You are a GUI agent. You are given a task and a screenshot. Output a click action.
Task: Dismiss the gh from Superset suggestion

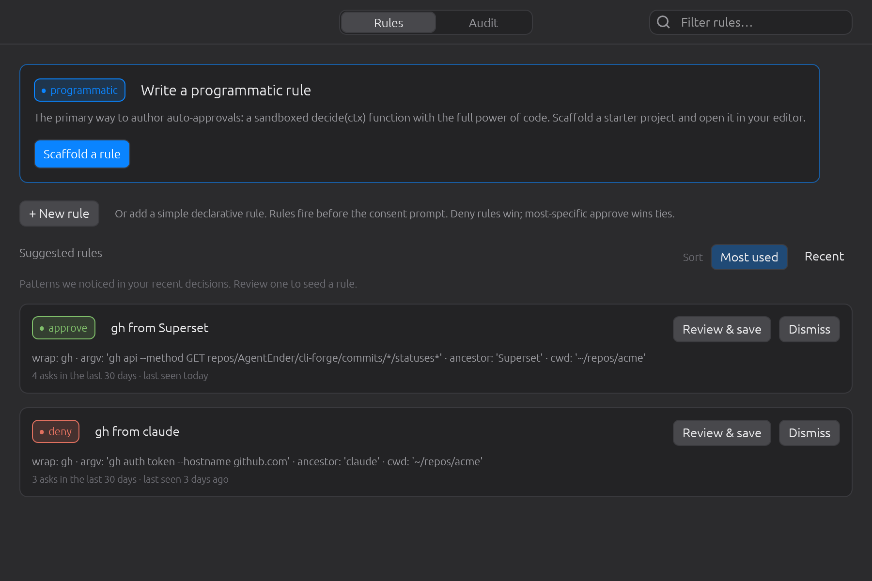[x=809, y=329]
